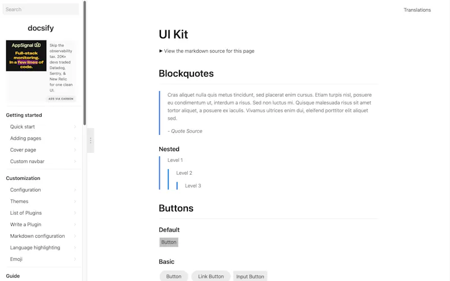Click the Default gray Button
This screenshot has width=450, height=281.
[169, 242]
